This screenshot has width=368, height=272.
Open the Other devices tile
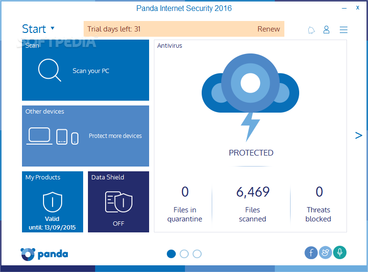85,136
